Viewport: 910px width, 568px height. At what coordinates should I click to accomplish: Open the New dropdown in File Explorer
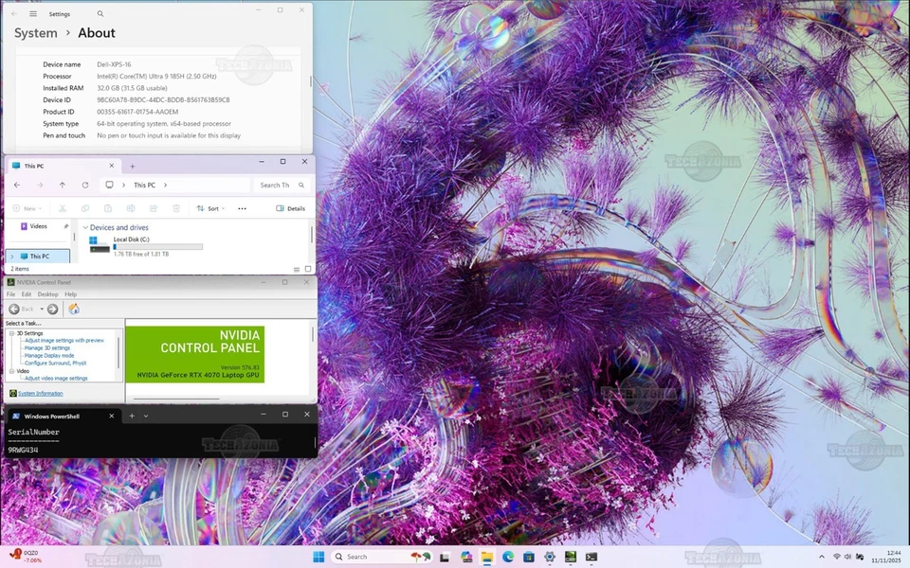(x=27, y=208)
